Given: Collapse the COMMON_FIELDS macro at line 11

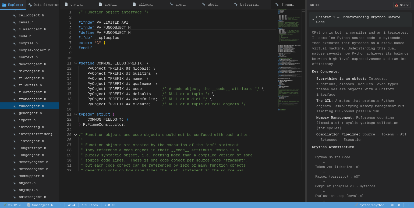Looking at the screenshot, I should 76,63.
